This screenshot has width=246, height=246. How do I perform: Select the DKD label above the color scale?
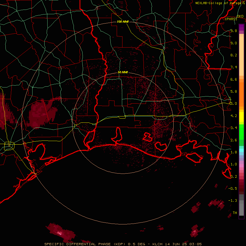(x=240, y=16)
